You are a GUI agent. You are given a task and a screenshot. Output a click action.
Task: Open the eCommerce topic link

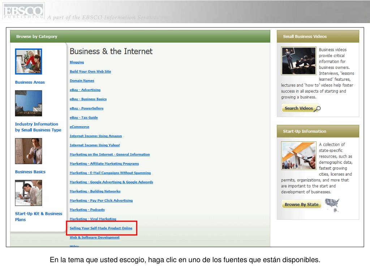click(79, 127)
